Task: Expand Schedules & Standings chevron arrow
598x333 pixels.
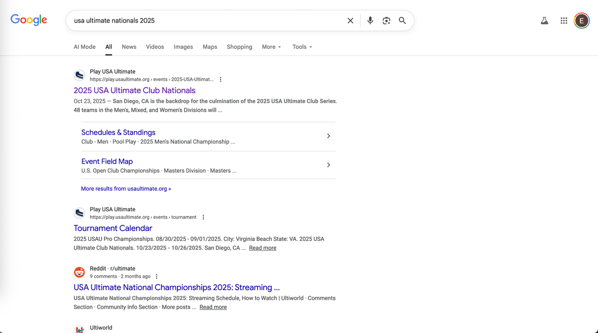Action: [328, 136]
